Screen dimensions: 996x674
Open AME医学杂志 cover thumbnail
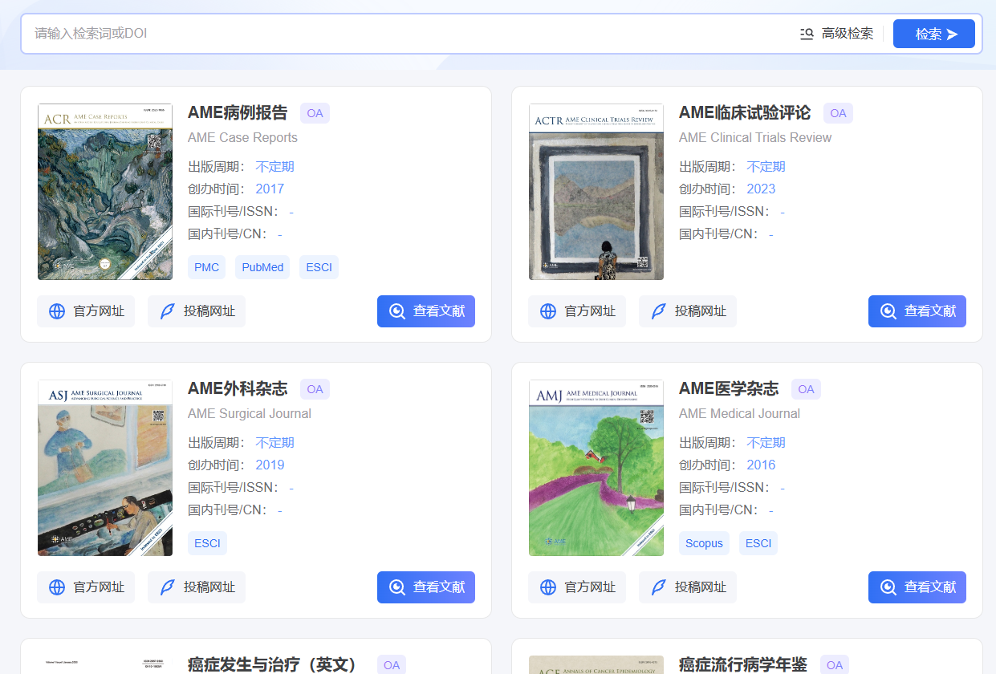pos(596,468)
